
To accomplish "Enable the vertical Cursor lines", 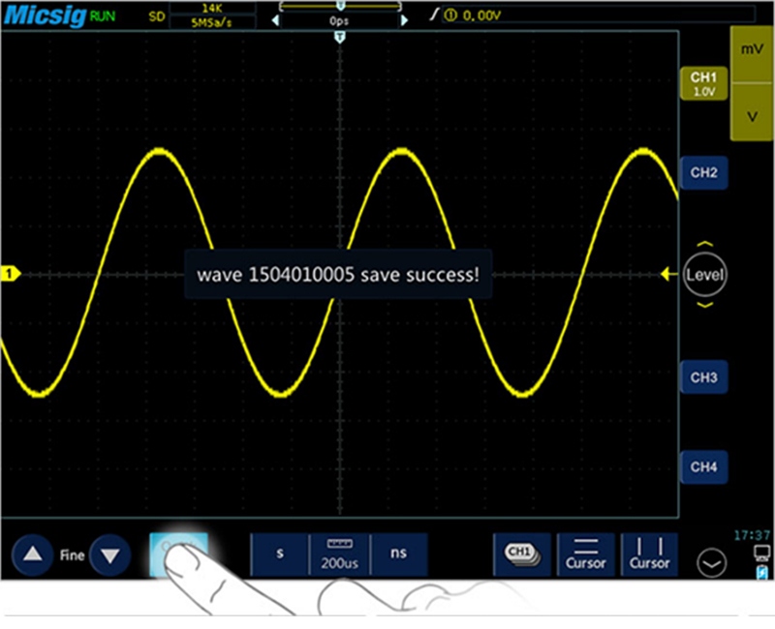I will pos(649,554).
